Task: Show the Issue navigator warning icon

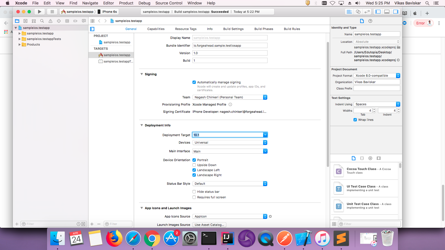Action: click(x=50, y=21)
